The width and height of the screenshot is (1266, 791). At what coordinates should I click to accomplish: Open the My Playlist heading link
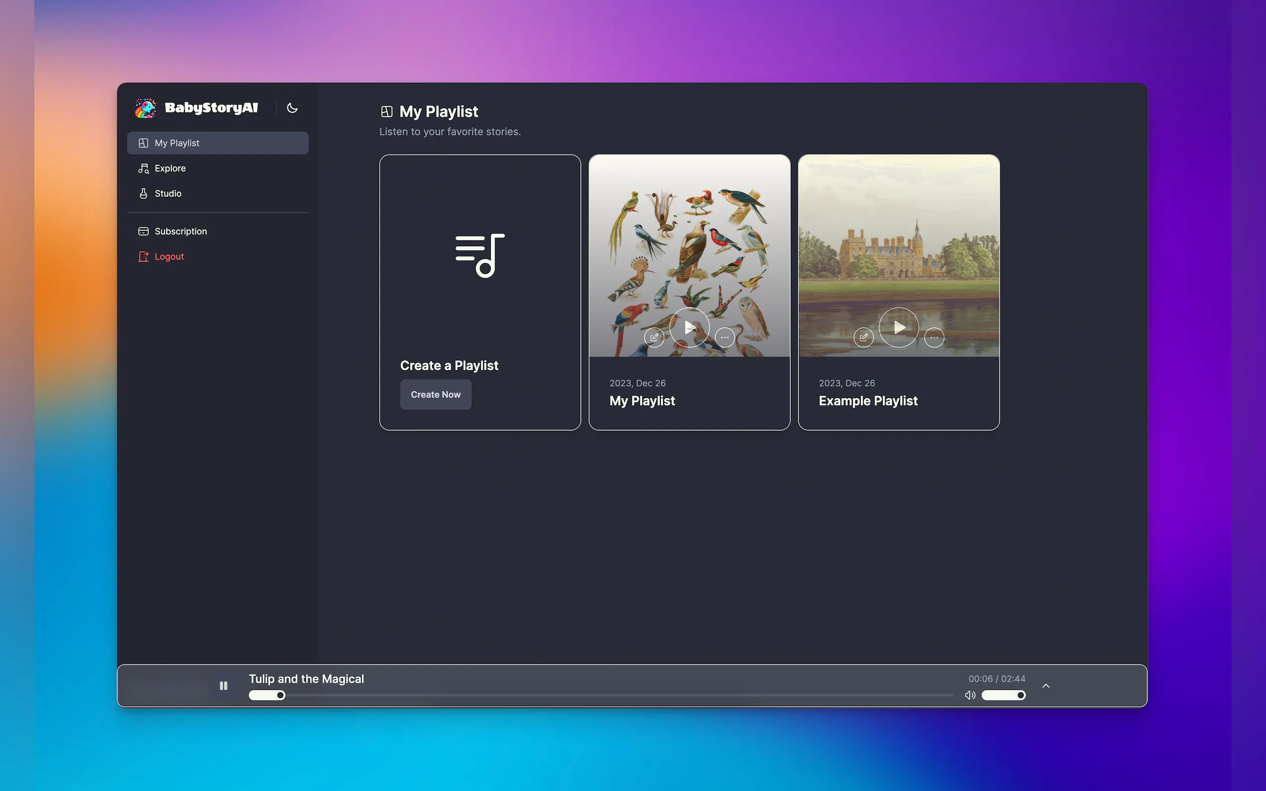439,112
